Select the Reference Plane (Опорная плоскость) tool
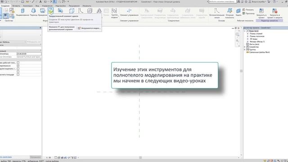 tap(229, 13)
